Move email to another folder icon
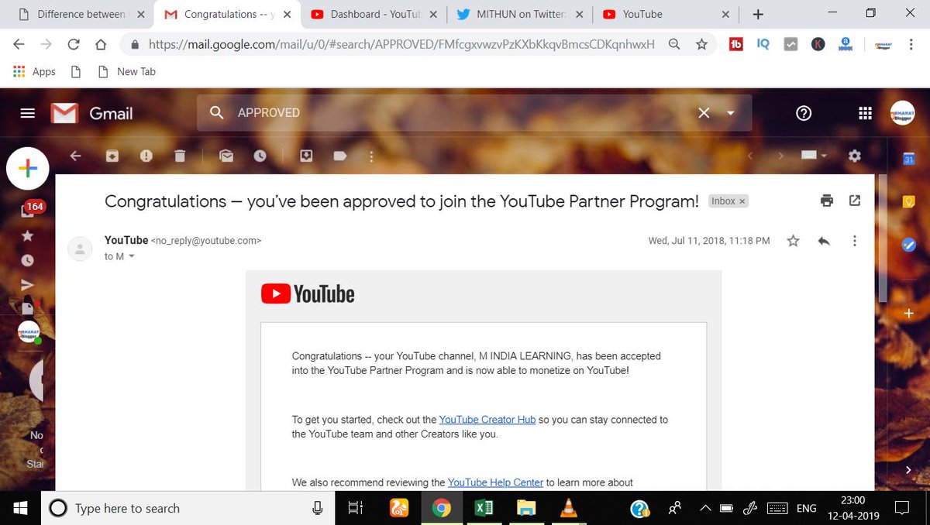 (306, 156)
